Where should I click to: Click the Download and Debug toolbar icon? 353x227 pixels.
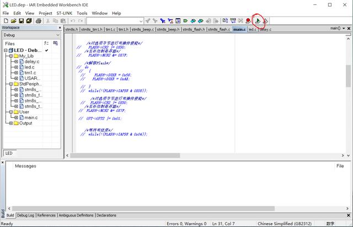pyautogui.click(x=257, y=21)
